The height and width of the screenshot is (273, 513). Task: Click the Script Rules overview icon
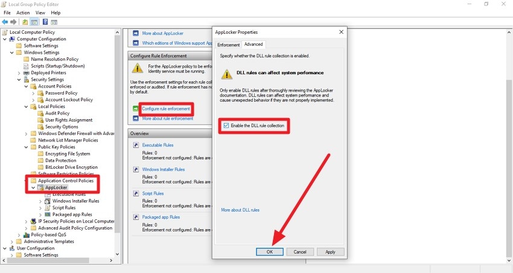pos(136,193)
